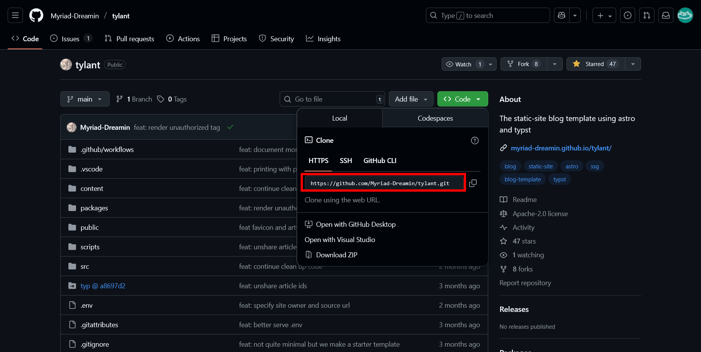Click the static-site topic tag
Viewport: 701px width, 352px height.
click(541, 166)
